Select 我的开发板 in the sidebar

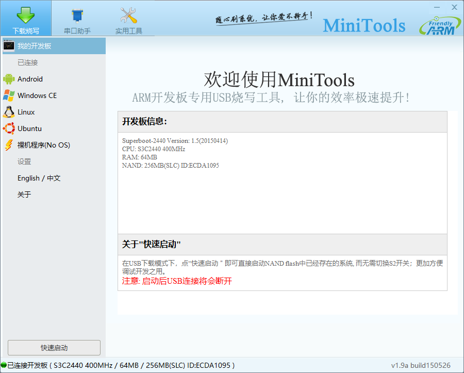(x=54, y=46)
